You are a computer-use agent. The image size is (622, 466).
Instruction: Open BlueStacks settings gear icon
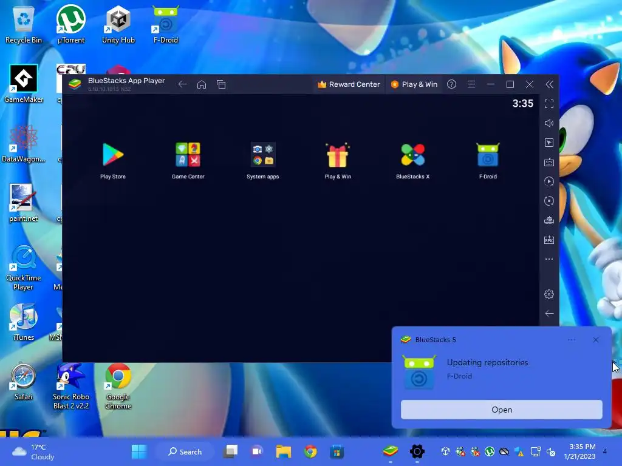pos(549,294)
